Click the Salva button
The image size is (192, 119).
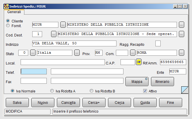tap(17, 103)
